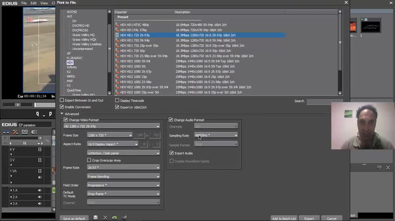Click the import preset icon next to delete
The height and width of the screenshot is (221, 395).
pos(114,217)
